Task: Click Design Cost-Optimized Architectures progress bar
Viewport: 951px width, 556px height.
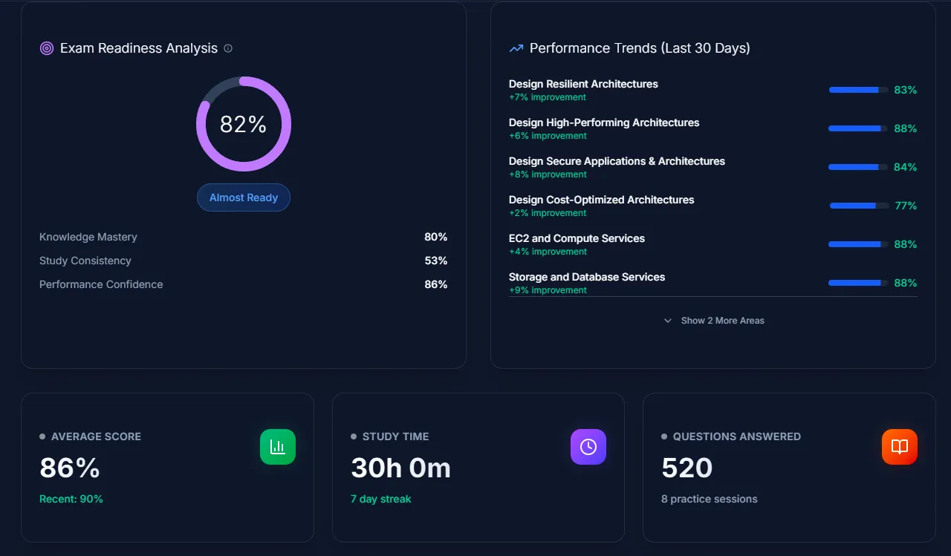Action: (x=858, y=206)
